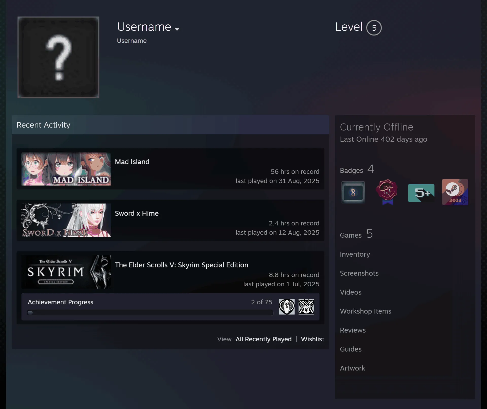Go to Inventory
The width and height of the screenshot is (487, 409).
(x=355, y=254)
